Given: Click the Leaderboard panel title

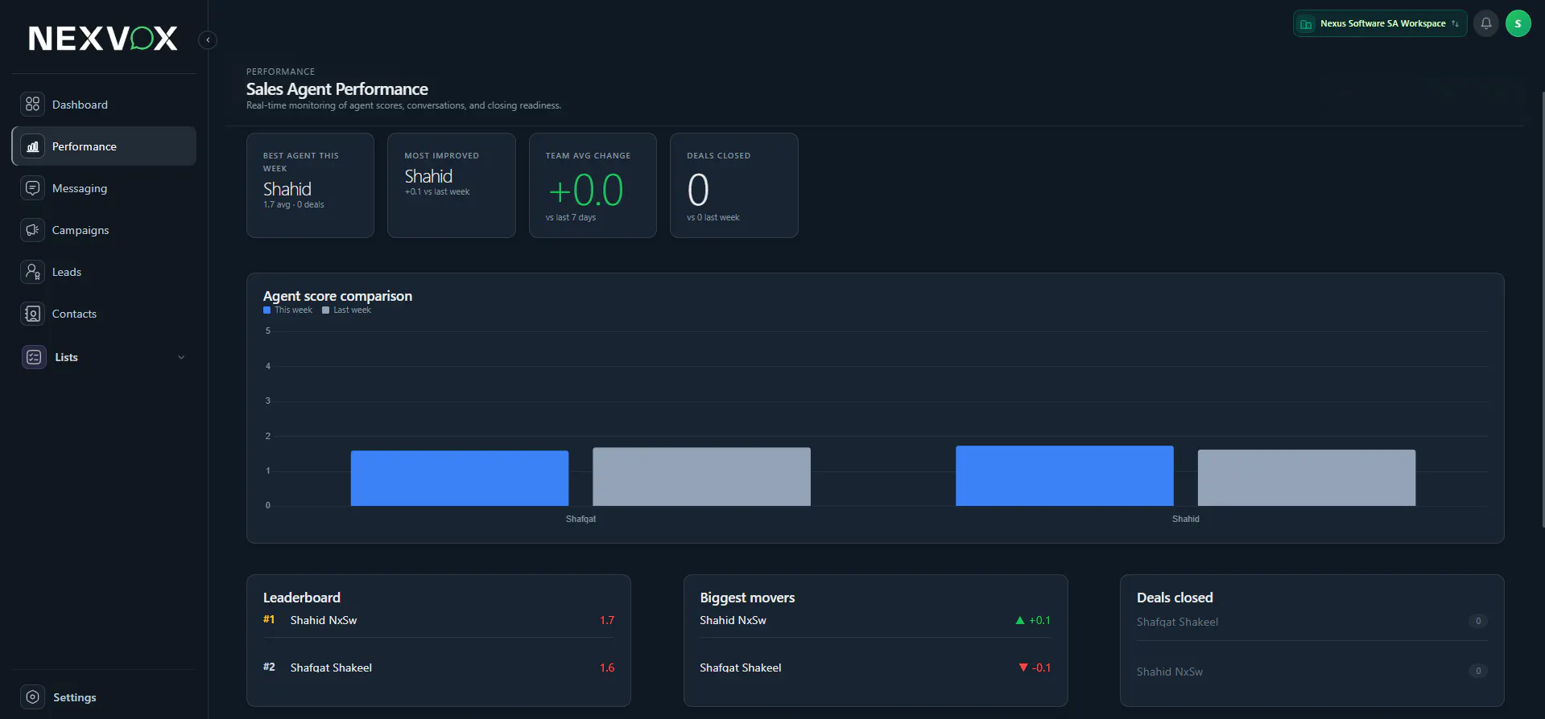Looking at the screenshot, I should pyautogui.click(x=302, y=598).
